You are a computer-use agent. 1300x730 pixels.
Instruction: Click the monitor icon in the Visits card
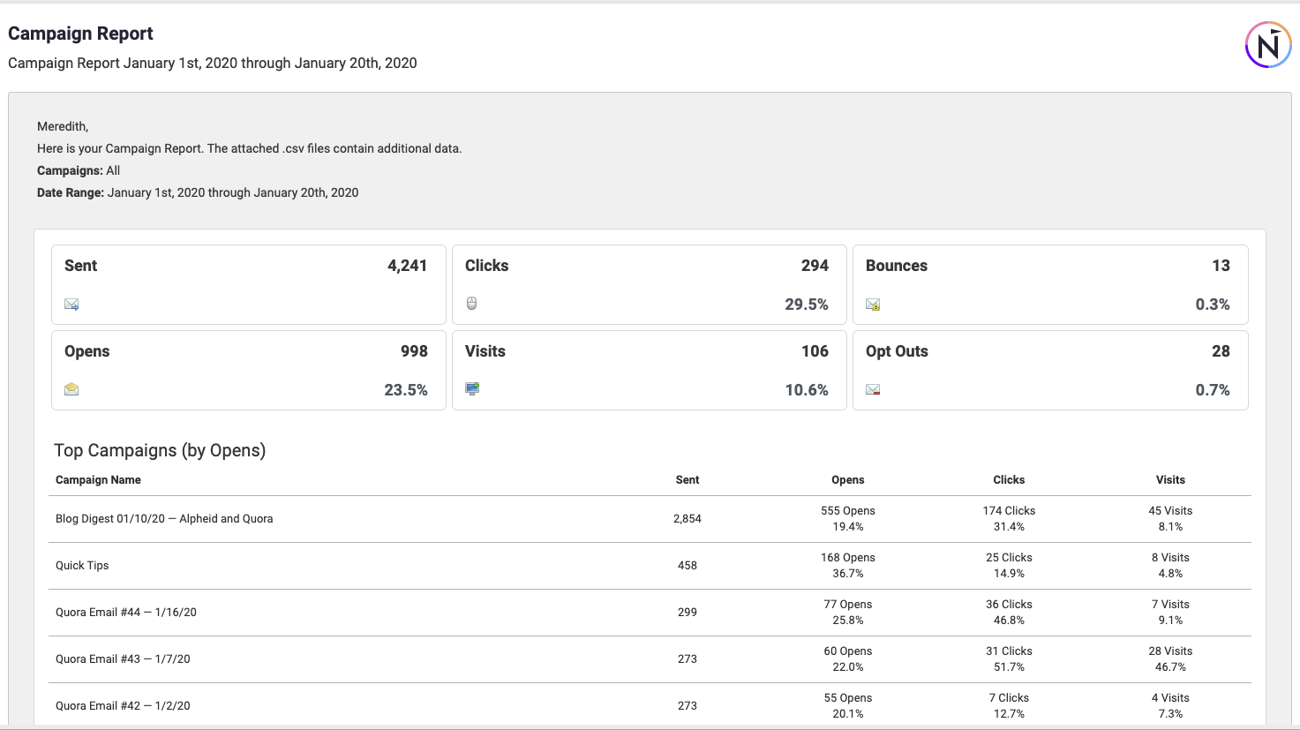[x=471, y=388]
